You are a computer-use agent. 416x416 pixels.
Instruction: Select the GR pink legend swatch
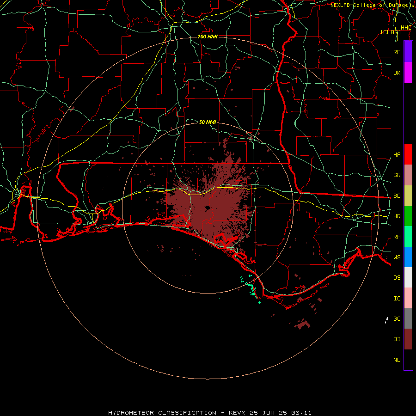408,175
